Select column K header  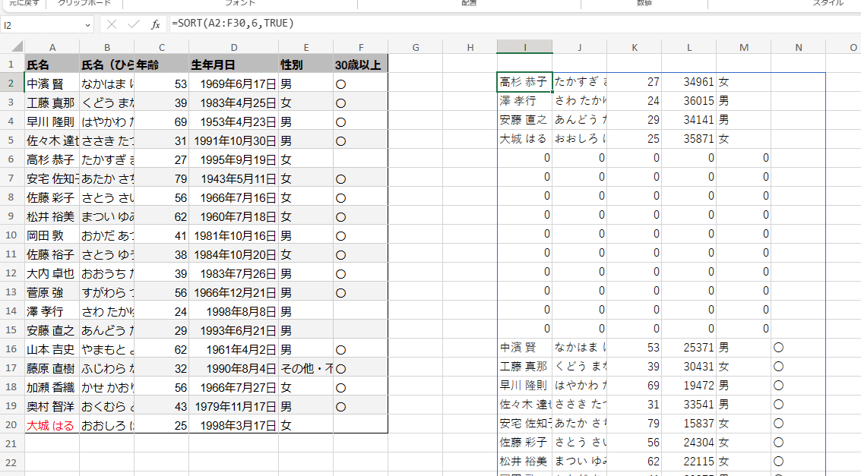(635, 48)
